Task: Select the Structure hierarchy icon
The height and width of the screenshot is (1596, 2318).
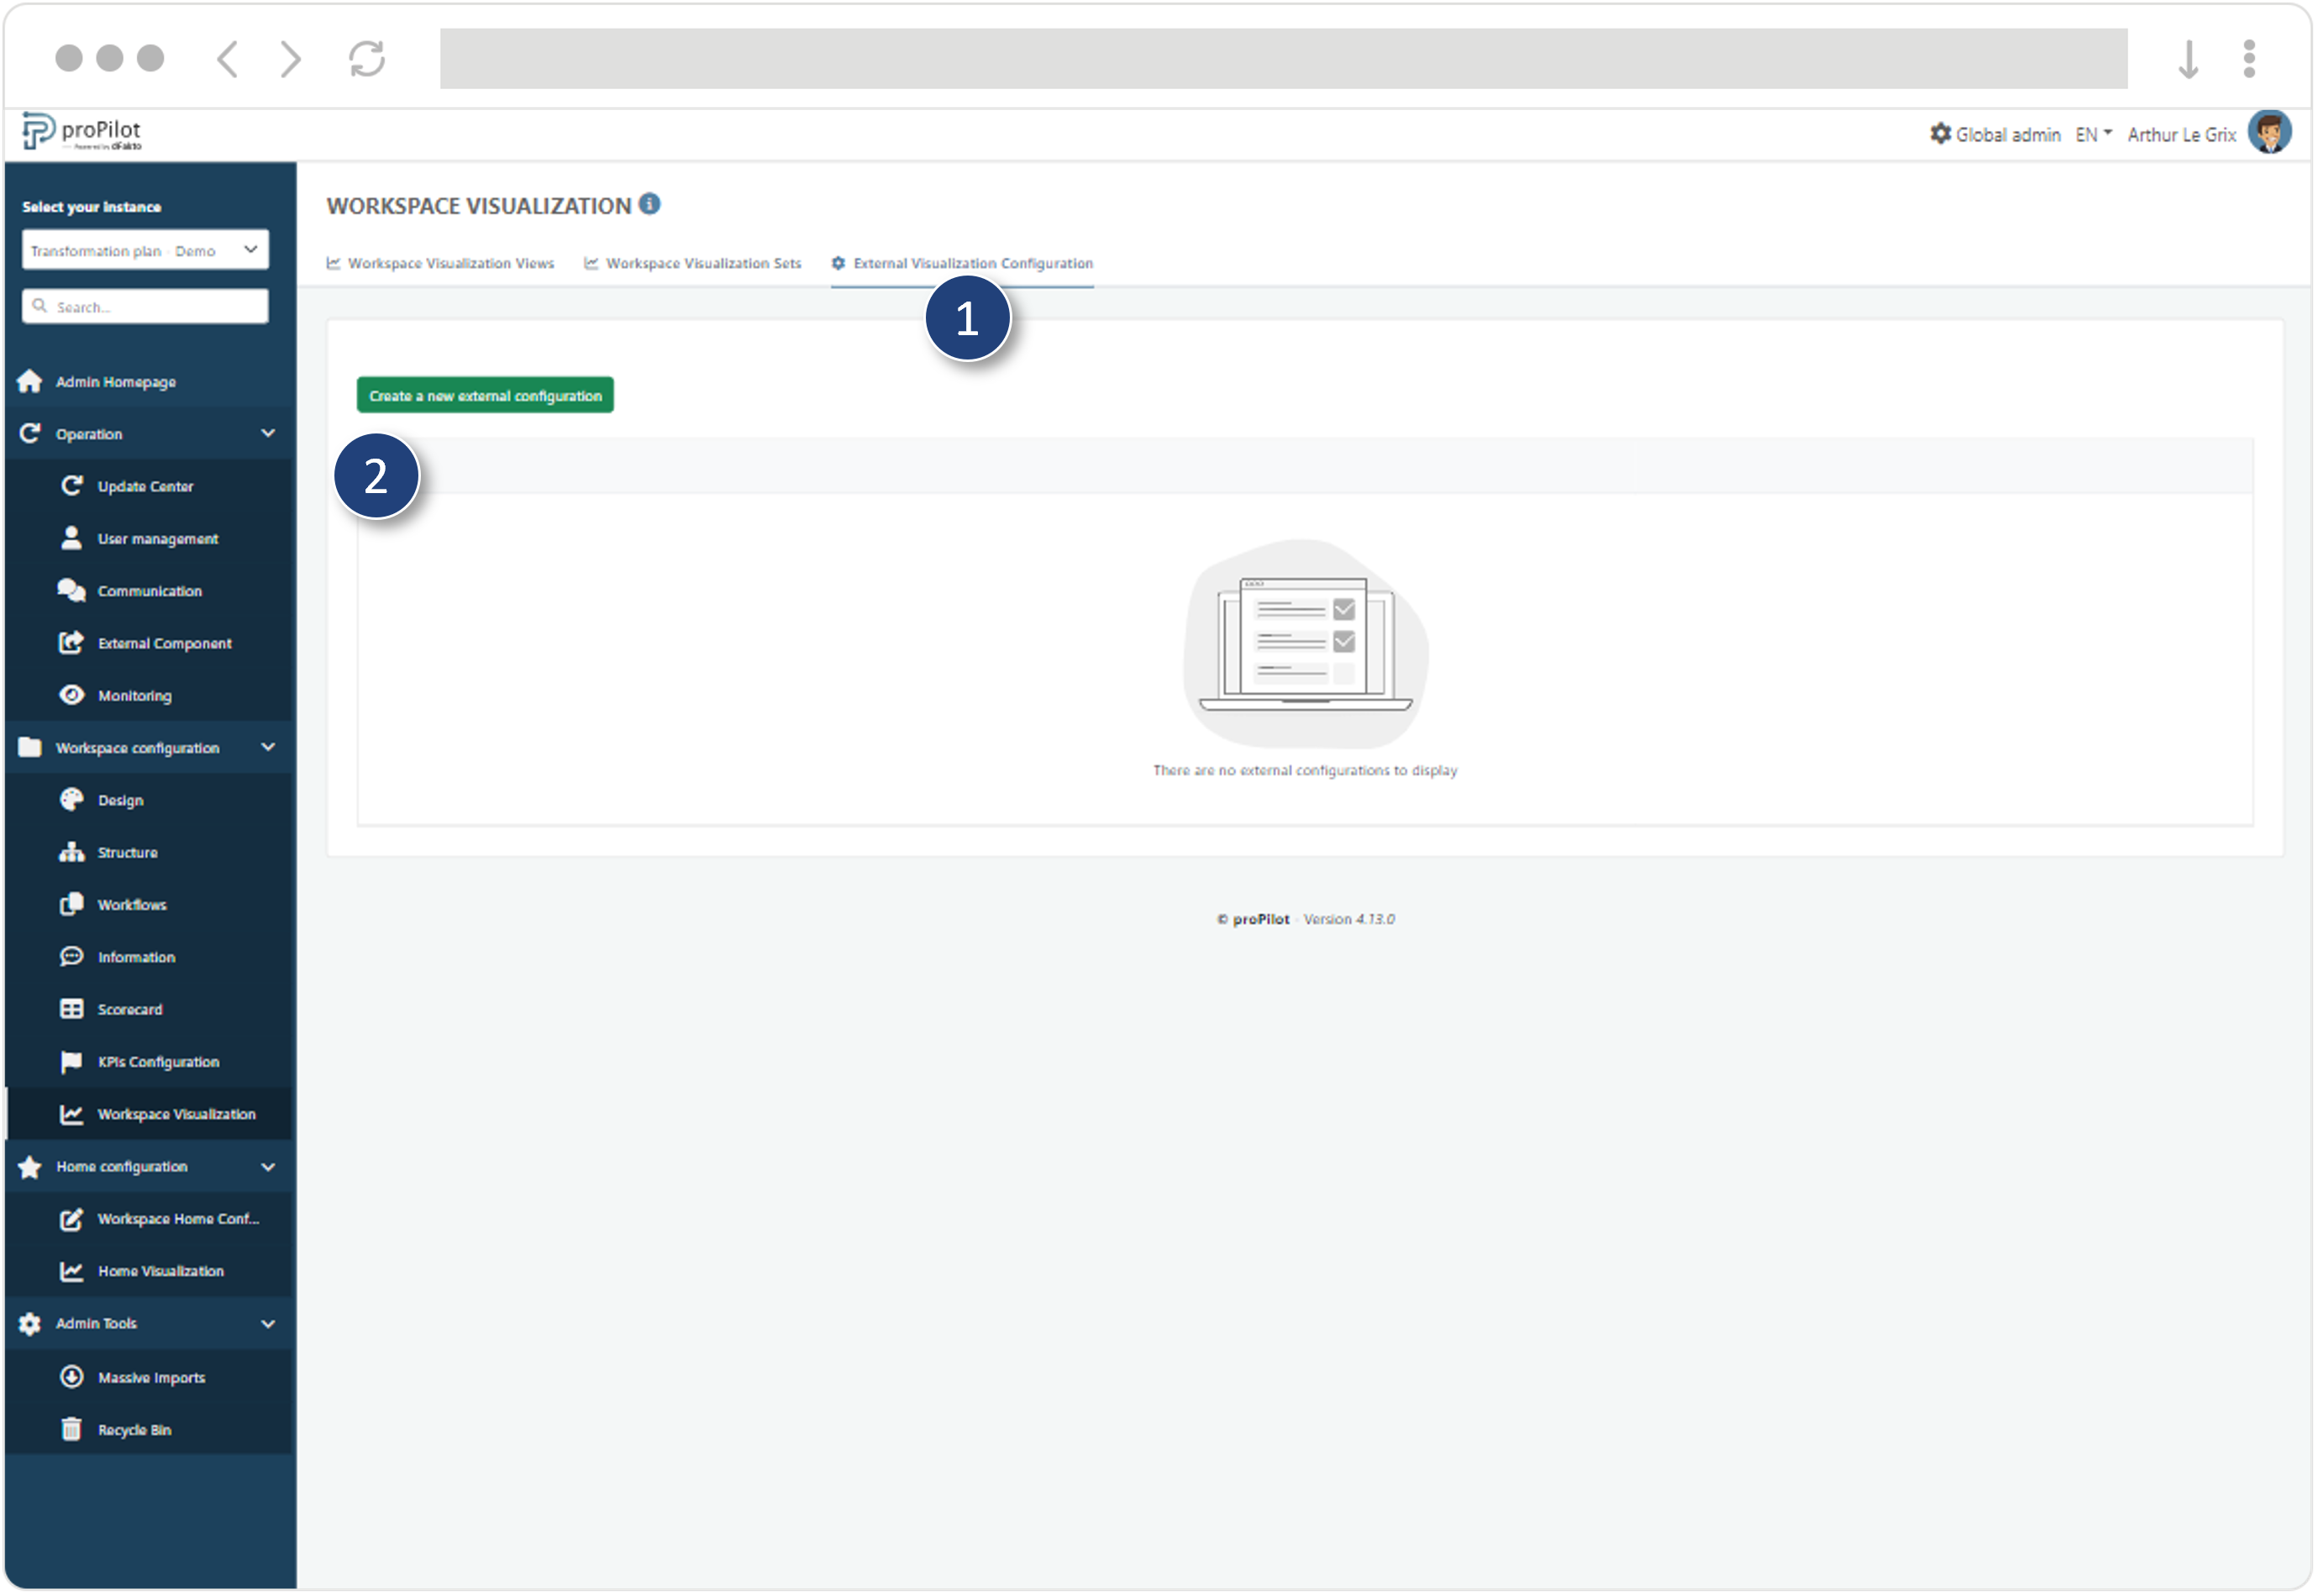Action: click(x=71, y=852)
